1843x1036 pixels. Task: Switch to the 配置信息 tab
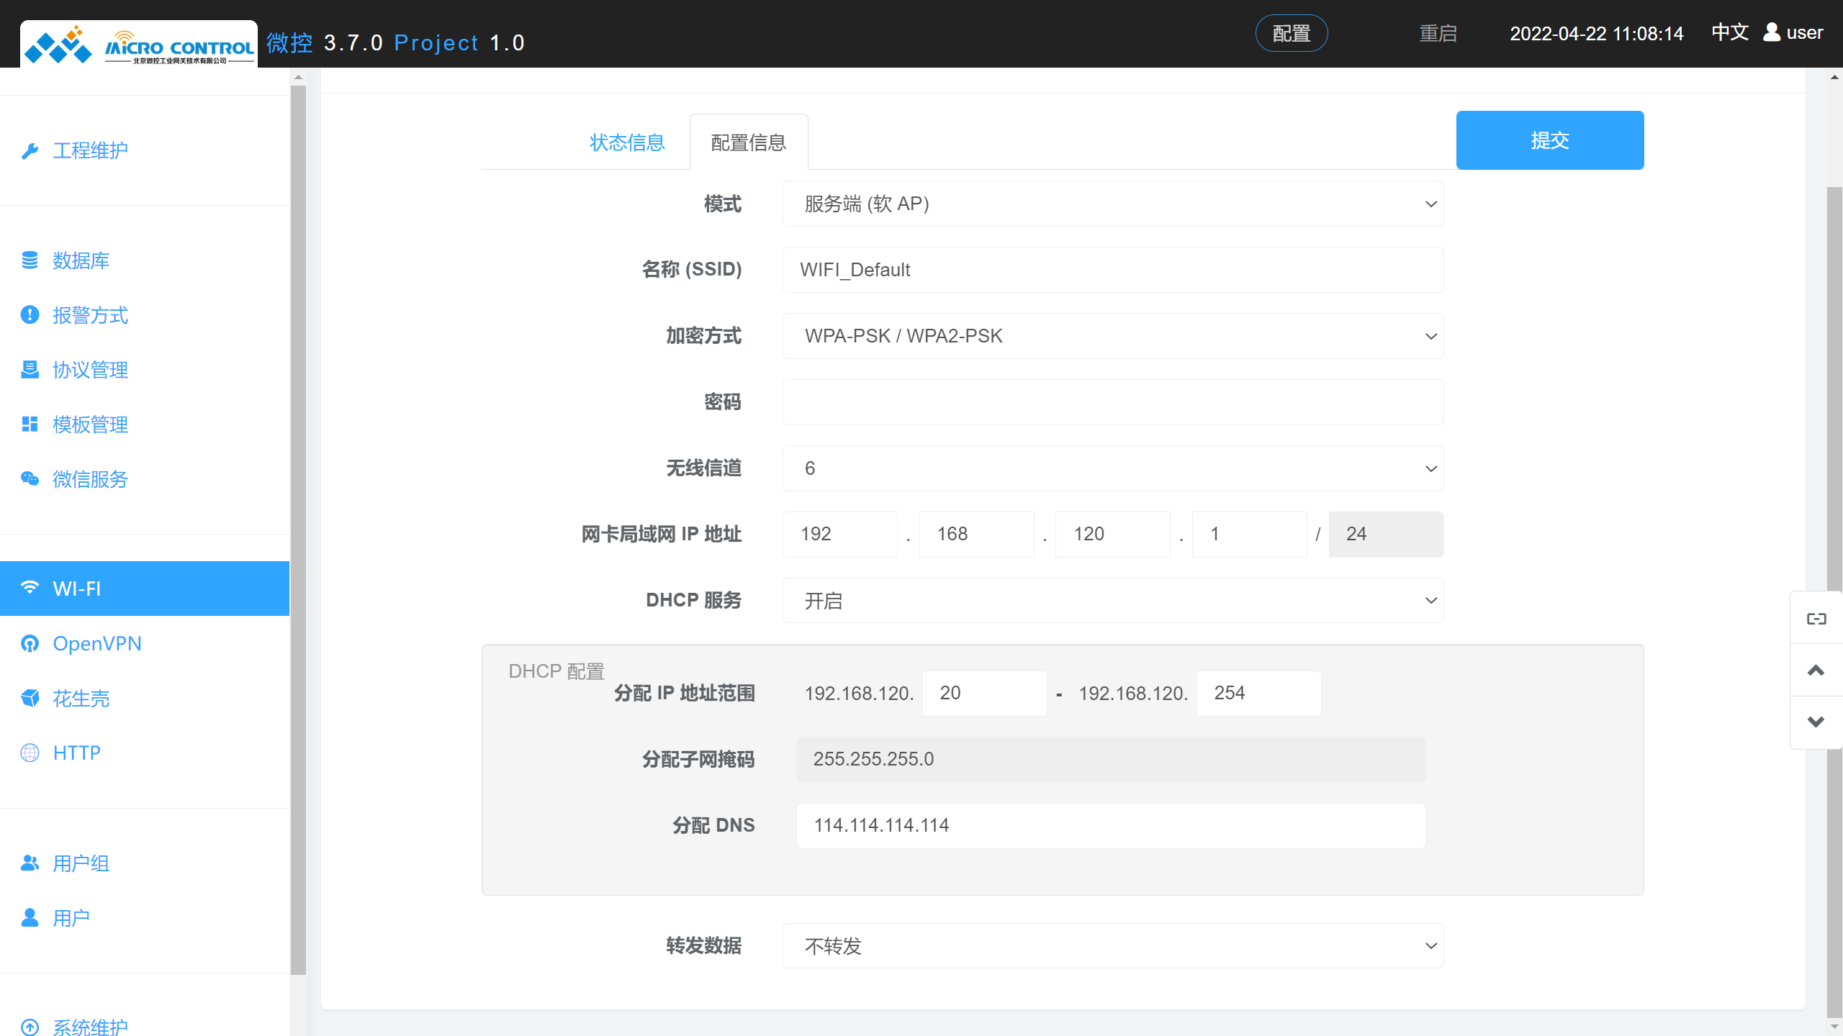pos(749,142)
